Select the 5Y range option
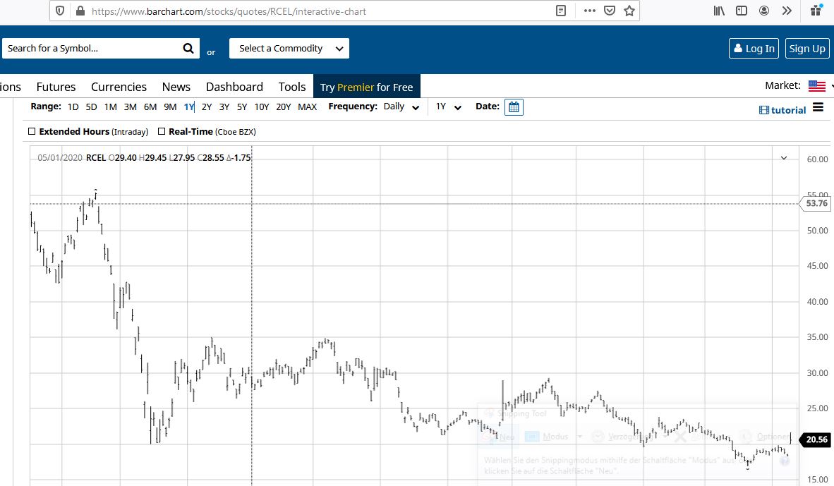834x486 pixels. pos(242,107)
